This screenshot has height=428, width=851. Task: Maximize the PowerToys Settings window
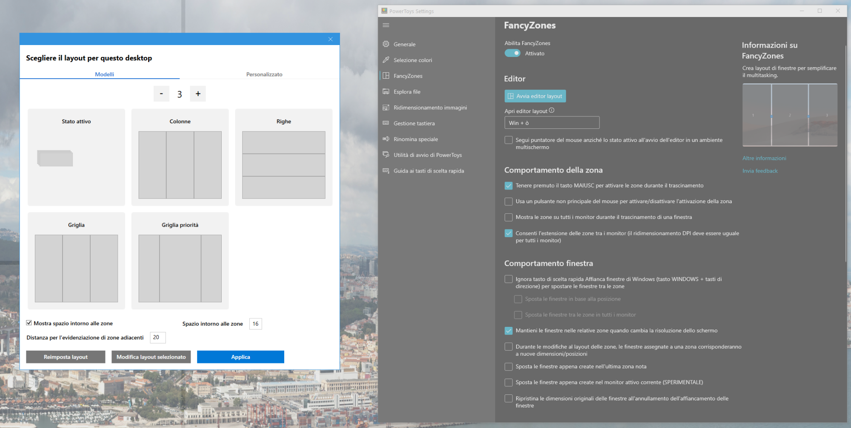pos(820,11)
